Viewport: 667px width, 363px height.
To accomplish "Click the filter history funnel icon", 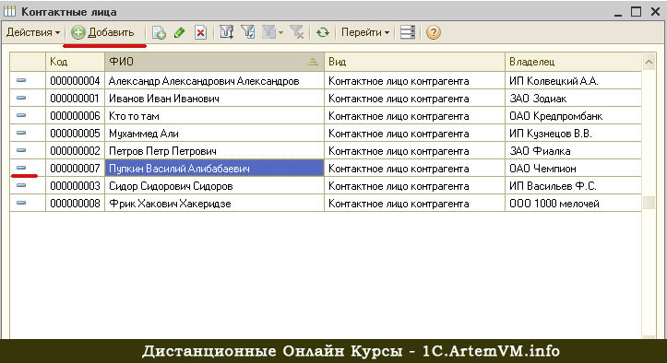I will [268, 33].
